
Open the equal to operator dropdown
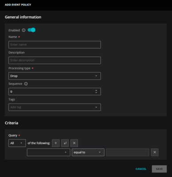point(88,152)
